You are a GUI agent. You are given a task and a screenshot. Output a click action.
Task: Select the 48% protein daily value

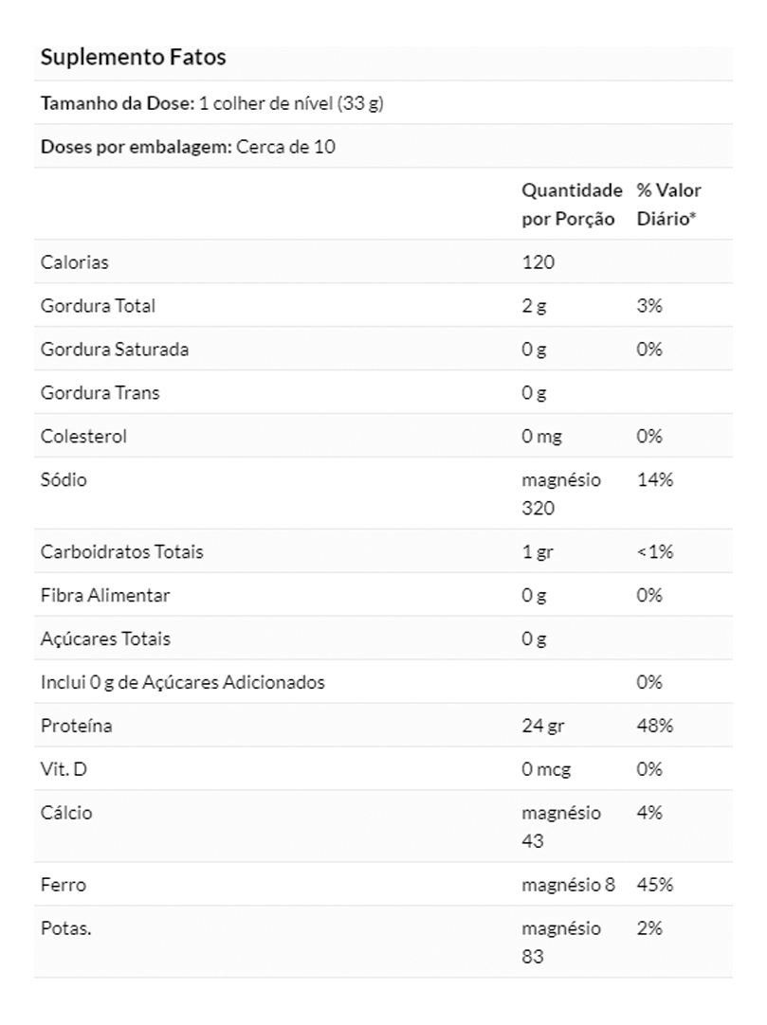655,726
